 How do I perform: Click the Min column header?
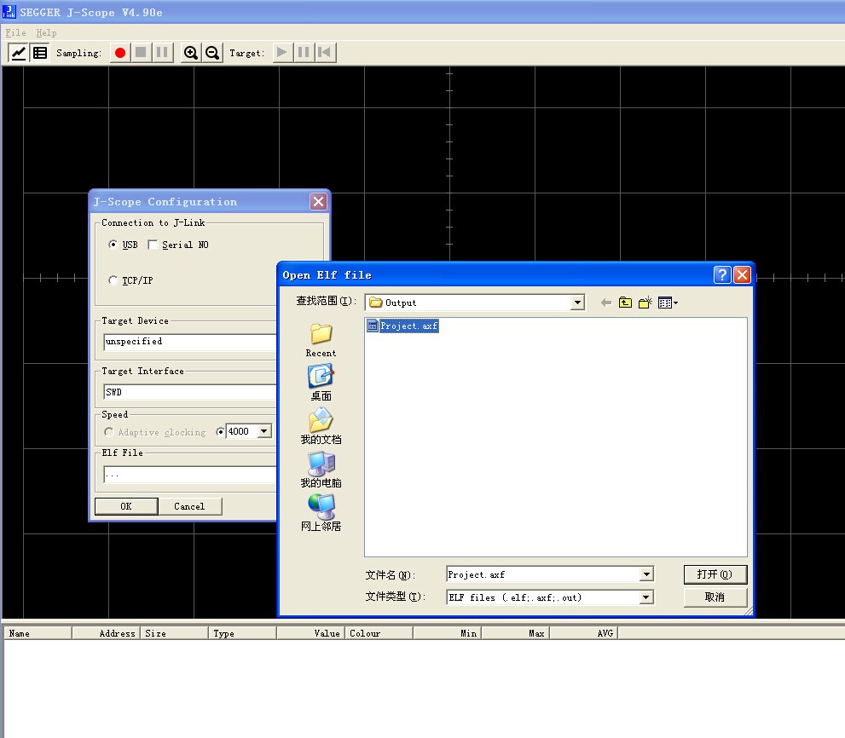point(448,633)
